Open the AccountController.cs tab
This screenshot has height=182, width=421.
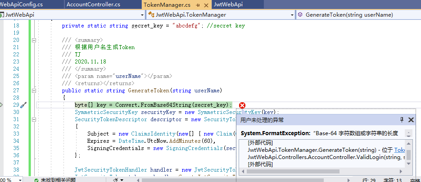[x=93, y=5]
